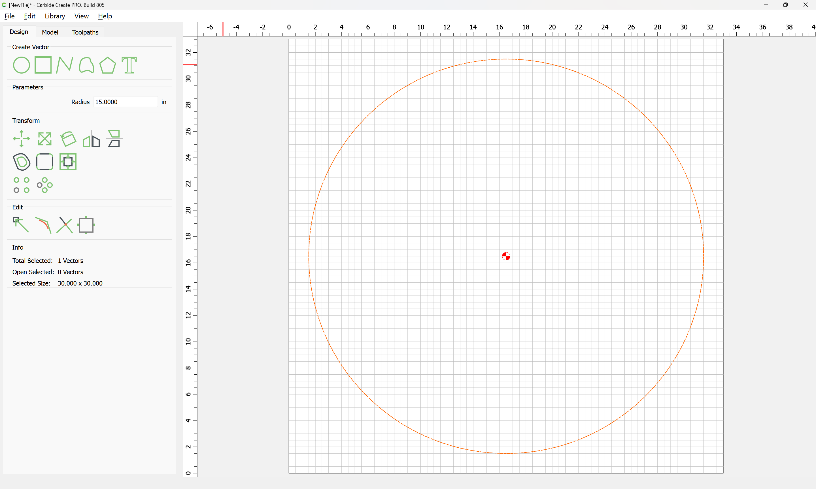This screenshot has height=489, width=816.
Task: Select the Text vector tool
Action: tap(129, 65)
